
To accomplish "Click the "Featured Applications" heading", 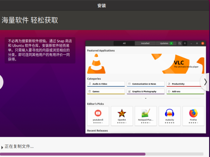I will [101, 50].
